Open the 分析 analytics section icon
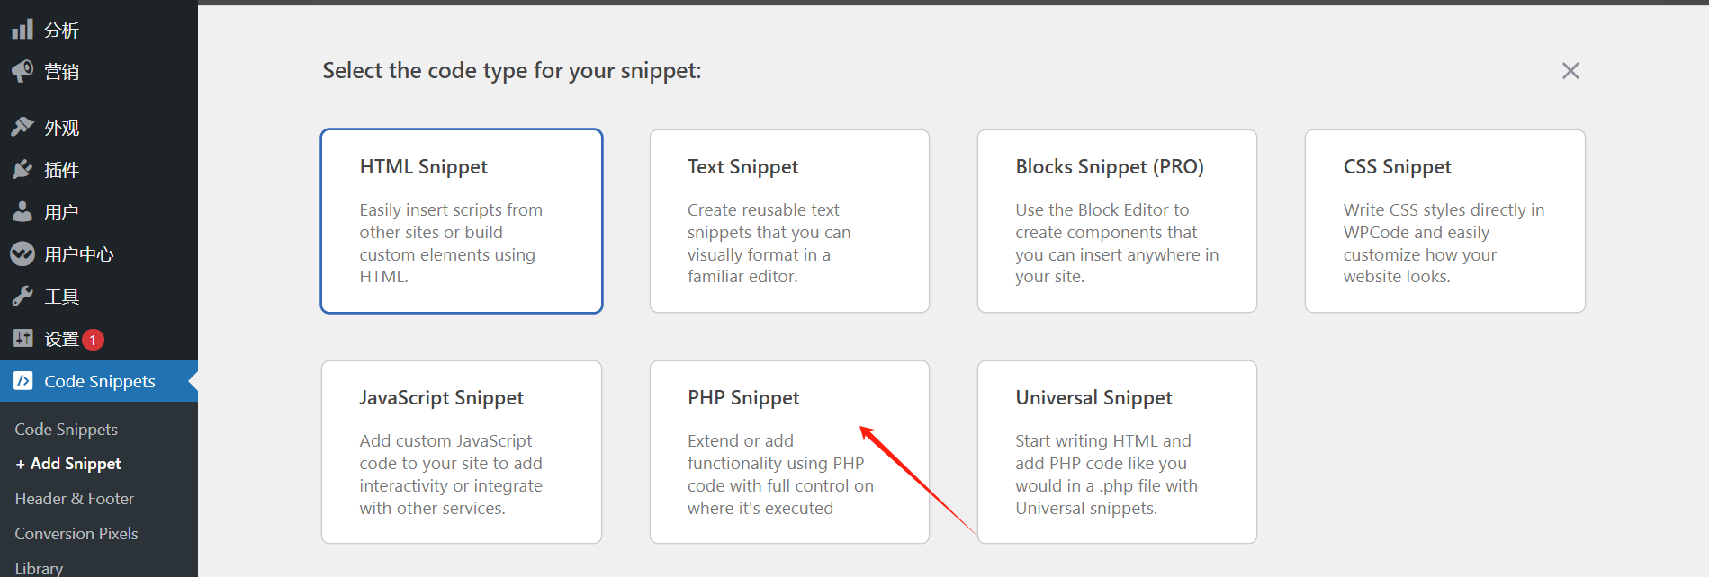Image resolution: width=1709 pixels, height=577 pixels. pyautogui.click(x=23, y=29)
